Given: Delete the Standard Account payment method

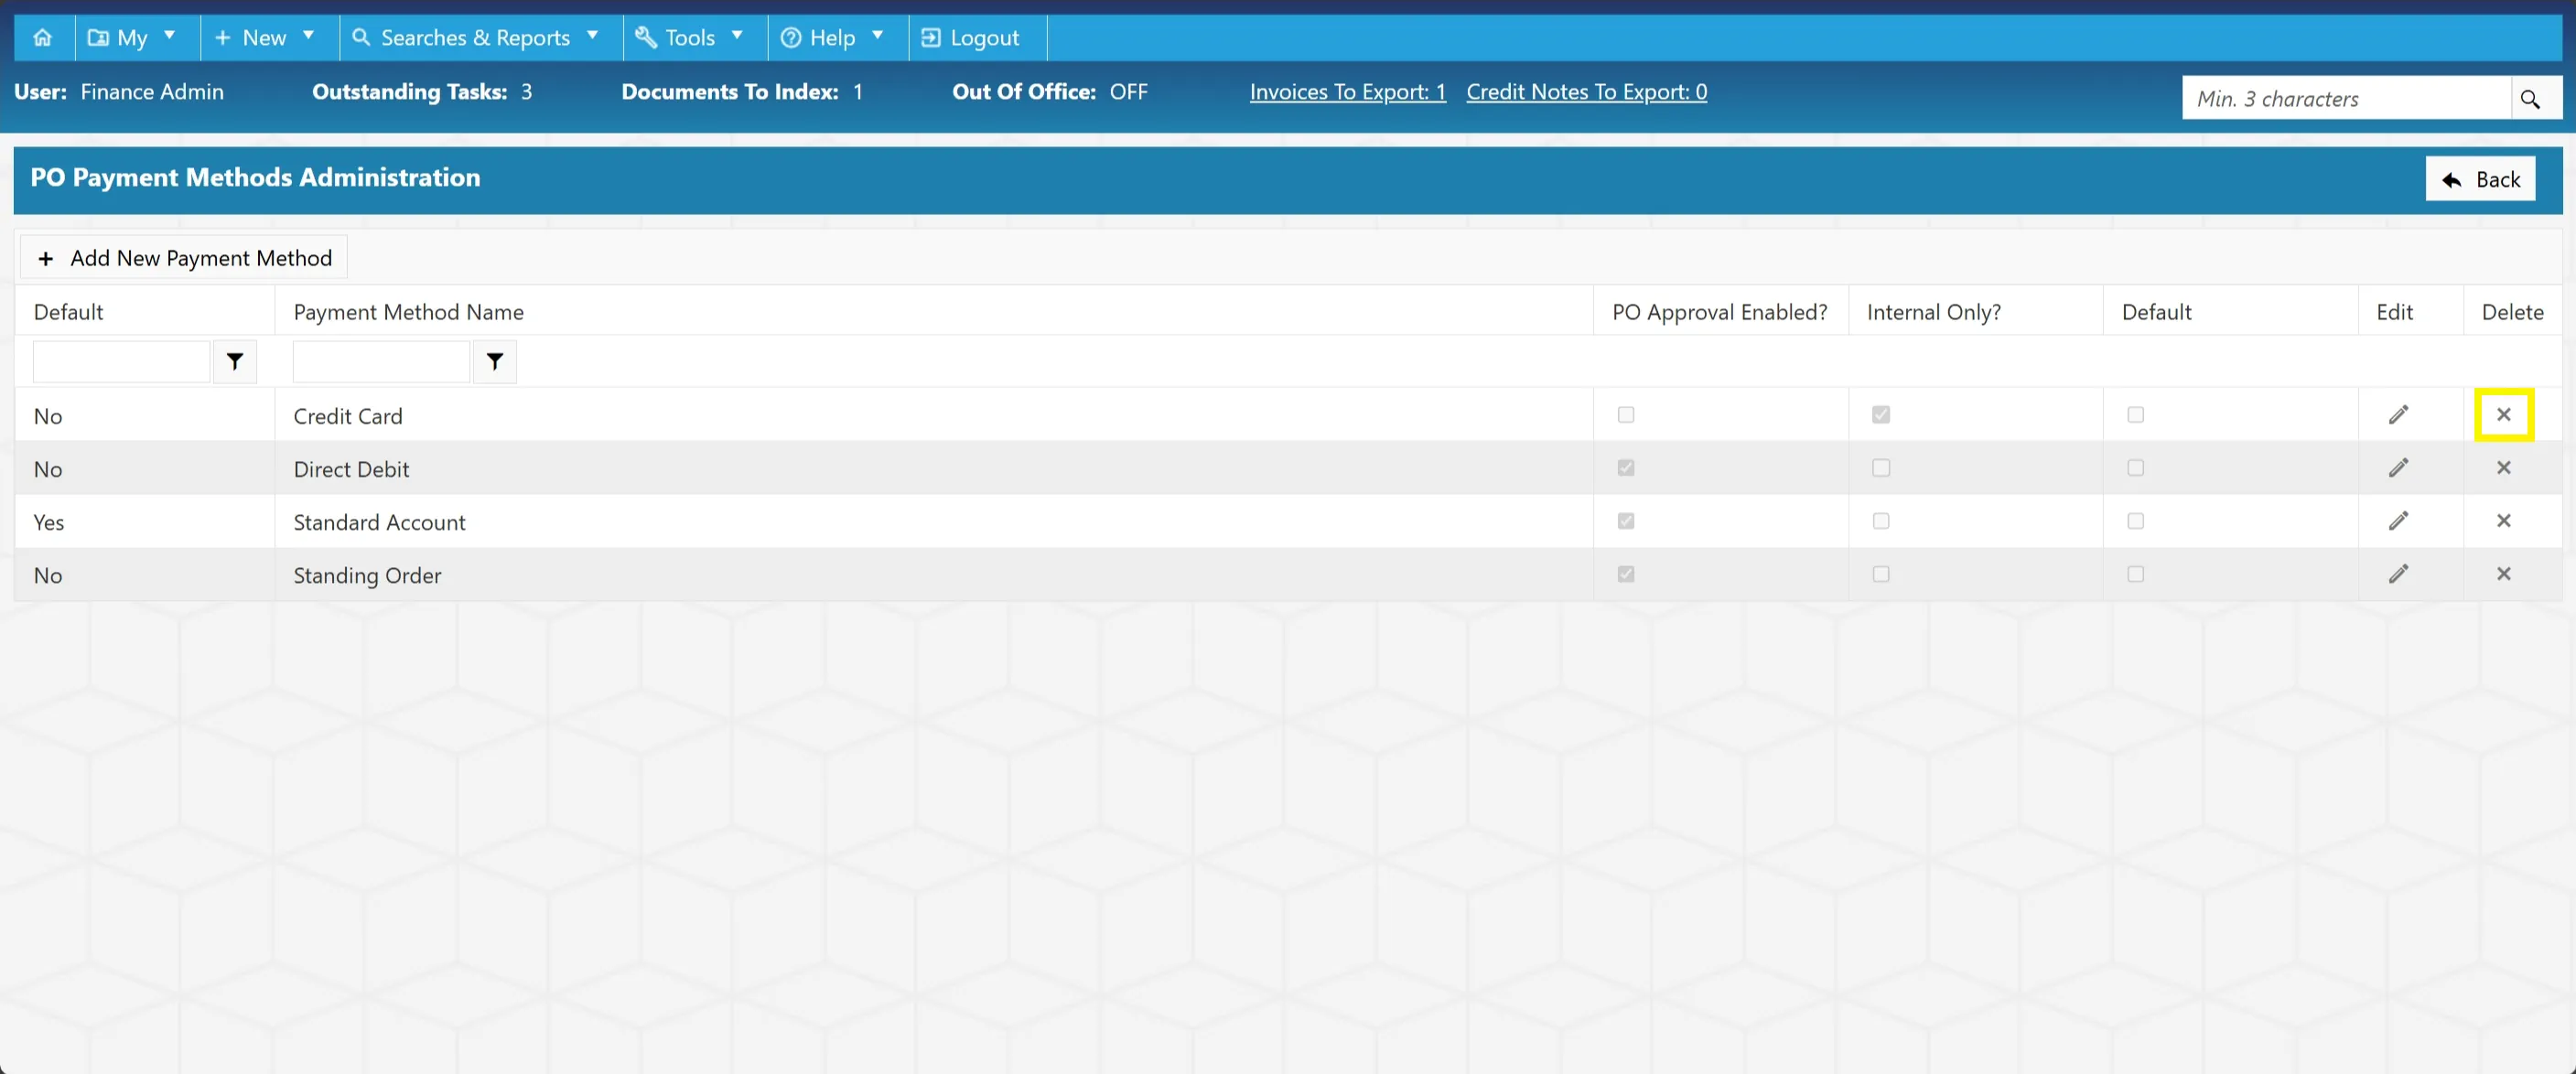Looking at the screenshot, I should coord(2504,521).
